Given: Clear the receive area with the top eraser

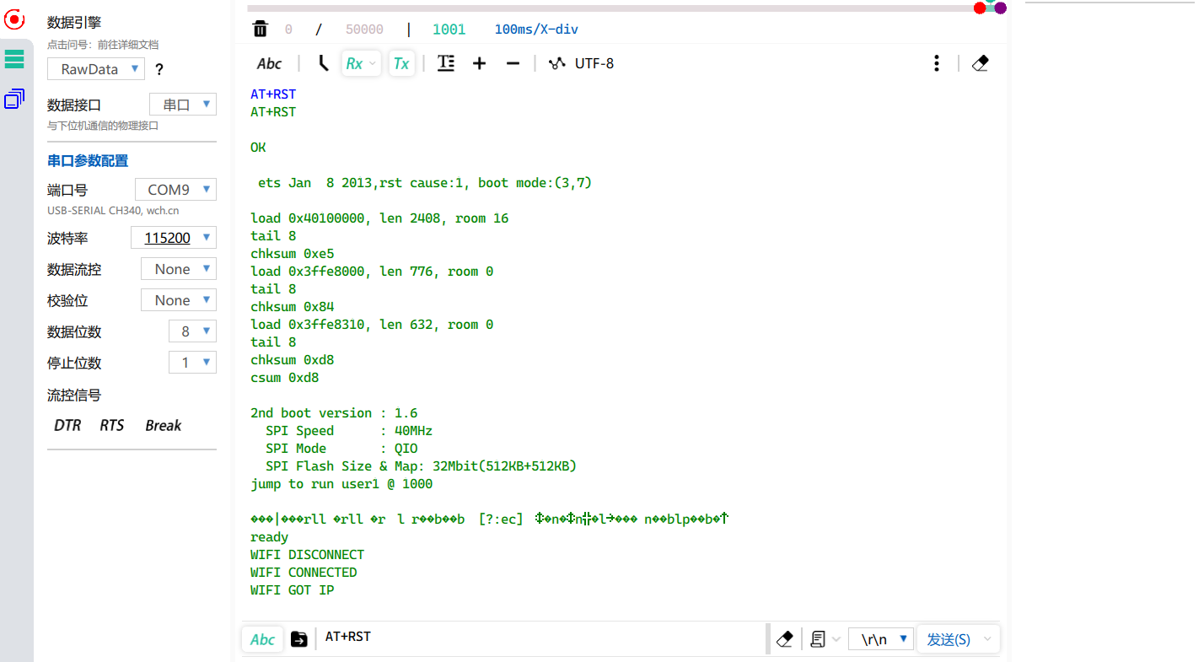Looking at the screenshot, I should tap(980, 63).
